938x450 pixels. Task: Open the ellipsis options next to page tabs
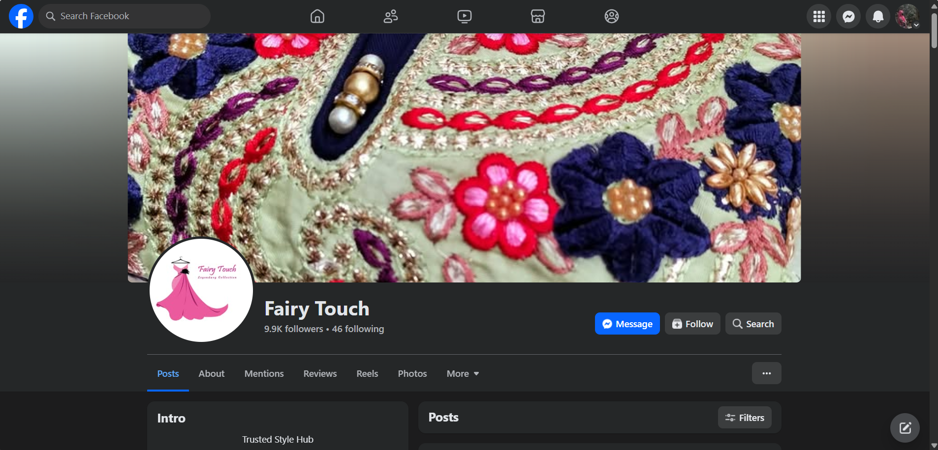coord(766,373)
